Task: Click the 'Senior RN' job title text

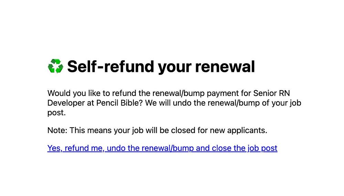Action: tap(272, 93)
